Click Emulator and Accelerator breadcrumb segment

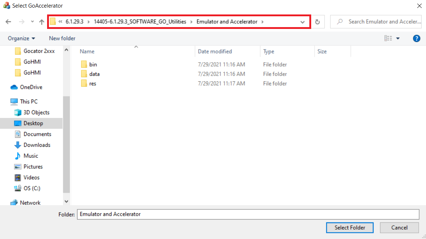point(227,22)
